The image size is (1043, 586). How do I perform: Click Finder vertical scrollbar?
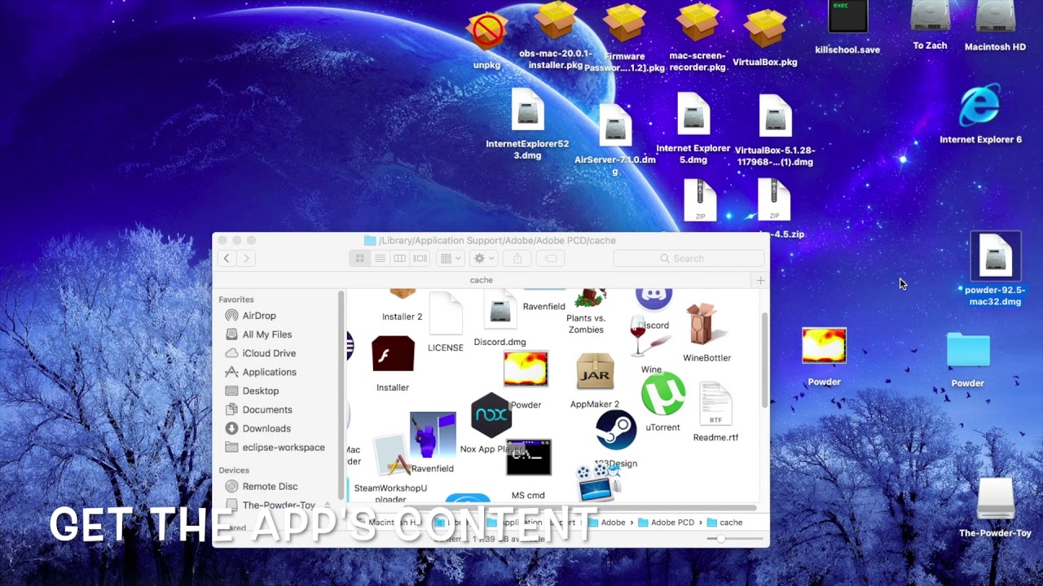point(764,358)
